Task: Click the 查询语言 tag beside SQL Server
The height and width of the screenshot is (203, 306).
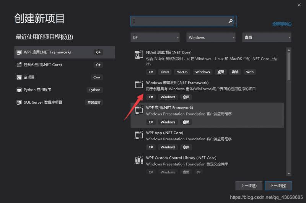Action: click(94, 102)
